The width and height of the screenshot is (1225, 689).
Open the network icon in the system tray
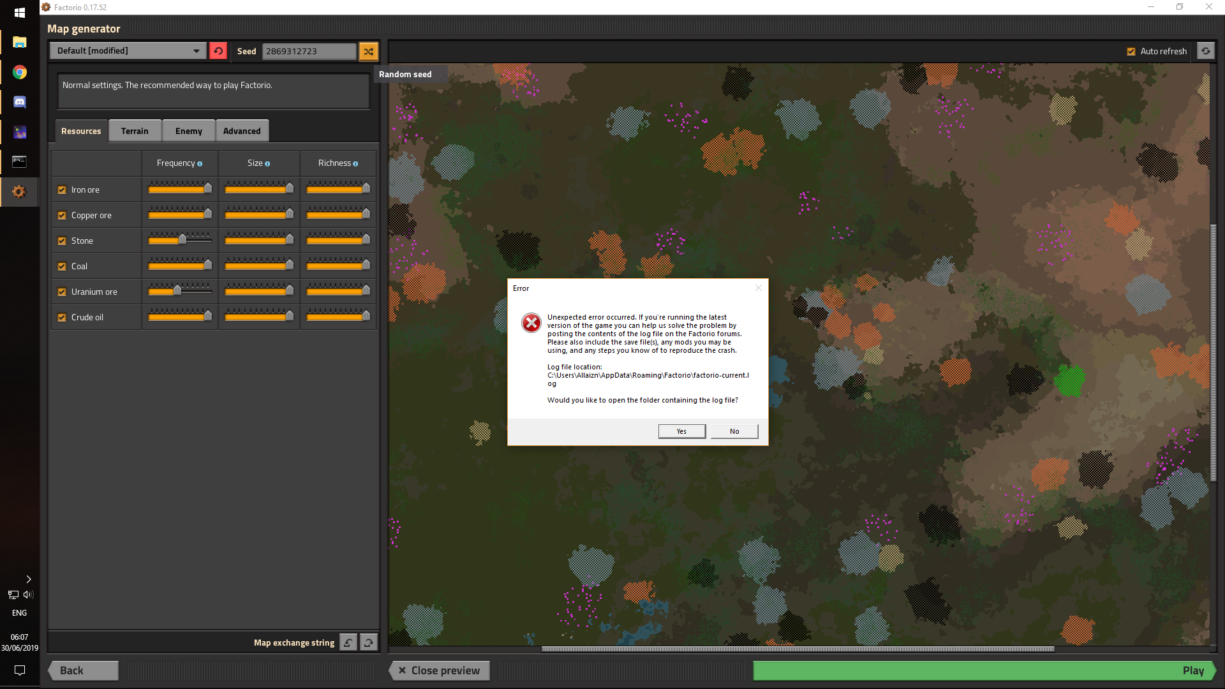[13, 595]
